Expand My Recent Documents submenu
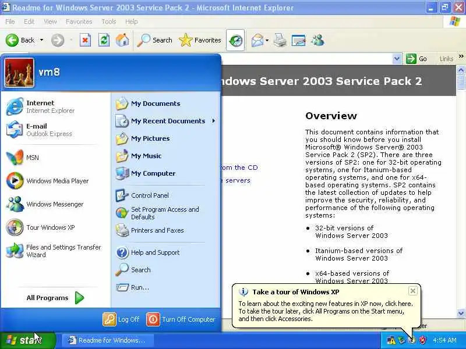This screenshot has height=349, width=466. [x=166, y=121]
